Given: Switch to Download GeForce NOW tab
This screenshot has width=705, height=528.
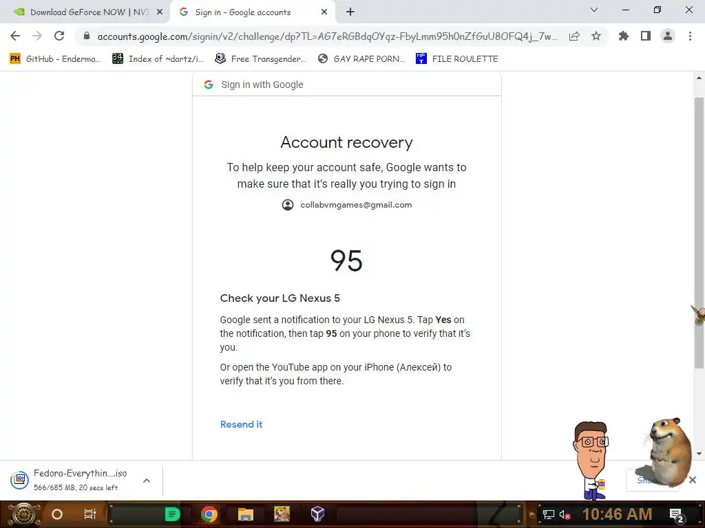Looking at the screenshot, I should pos(85,12).
